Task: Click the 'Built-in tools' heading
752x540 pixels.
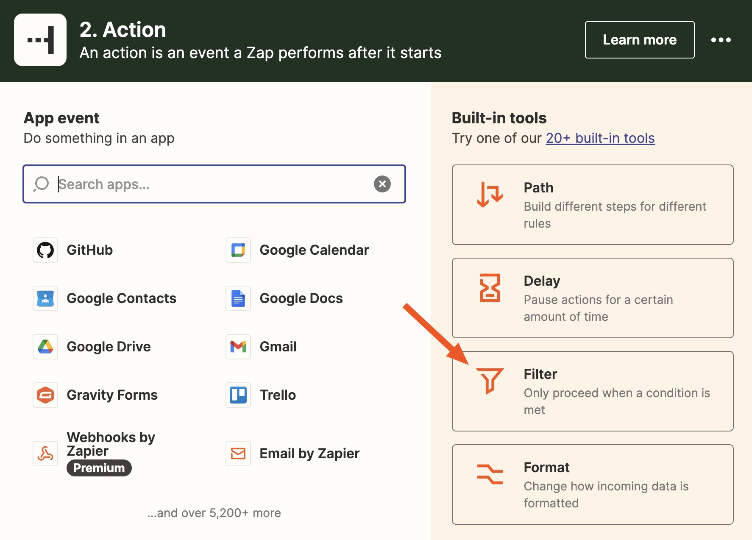Action: [x=499, y=118]
